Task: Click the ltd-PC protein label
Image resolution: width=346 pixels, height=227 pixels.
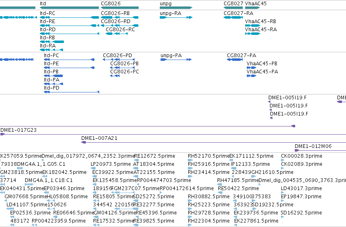Action: point(51,56)
